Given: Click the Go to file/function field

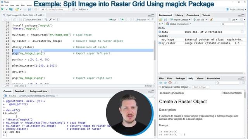Looking at the screenshot, I should pyautogui.click(x=54, y=9).
